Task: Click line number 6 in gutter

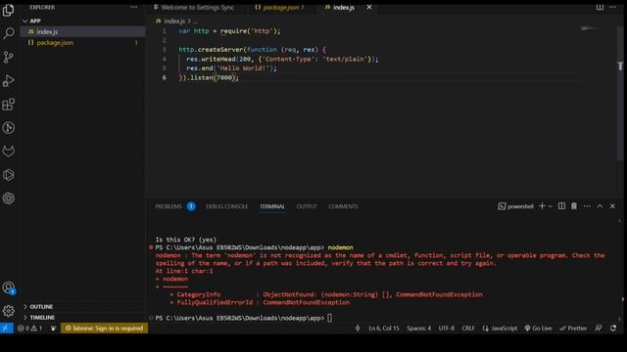Action: click(165, 77)
